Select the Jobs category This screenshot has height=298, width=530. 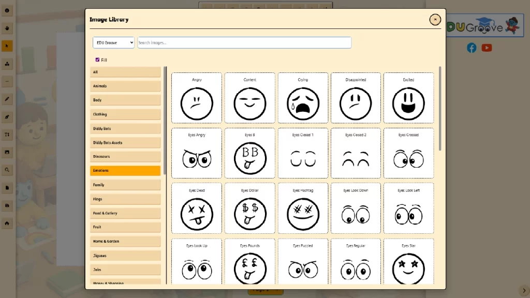point(125,270)
